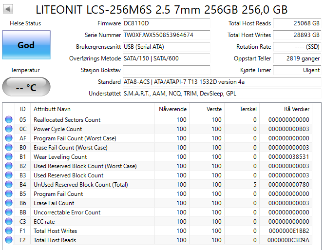Click the status orb for ECC rate

point(9,221)
